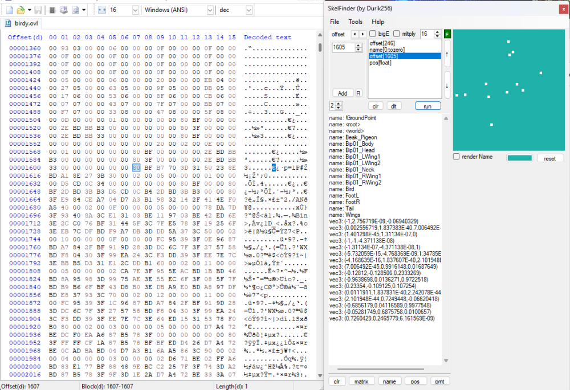Screen dimensions: 570x390
Task: Increase the stepper showing 2
Action: click(339, 104)
